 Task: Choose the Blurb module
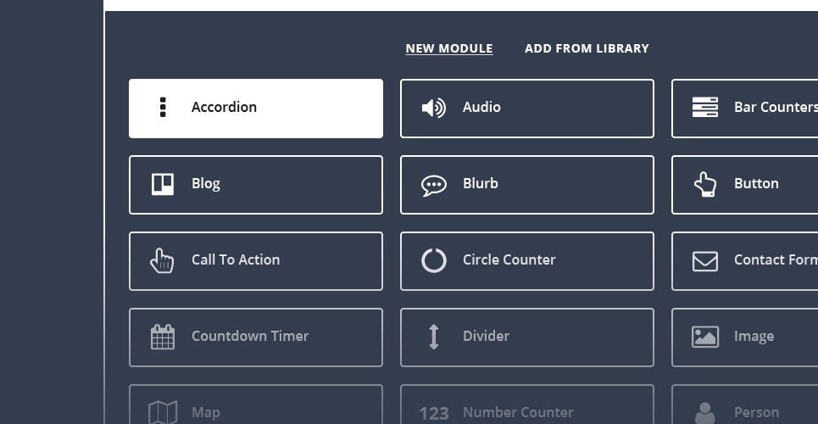(527, 185)
